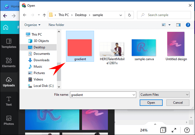Open Canva page count icon
195x135 pixels.
point(163,130)
